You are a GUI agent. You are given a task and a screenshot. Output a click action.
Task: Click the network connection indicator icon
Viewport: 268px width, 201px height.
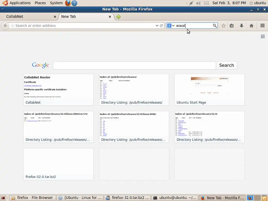[x=191, y=3]
